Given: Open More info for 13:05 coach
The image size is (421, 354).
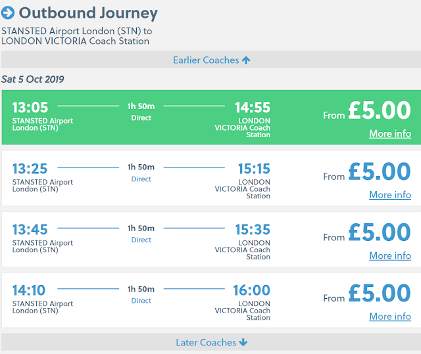Looking at the screenshot, I should coord(390,134).
